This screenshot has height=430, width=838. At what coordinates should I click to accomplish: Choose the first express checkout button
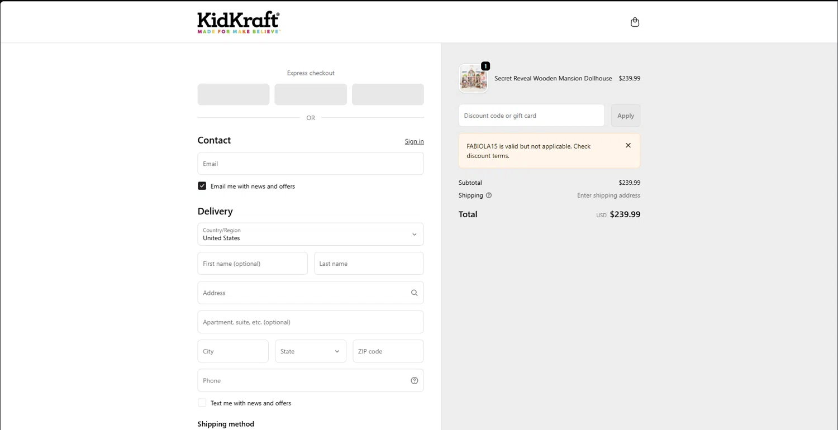234,94
